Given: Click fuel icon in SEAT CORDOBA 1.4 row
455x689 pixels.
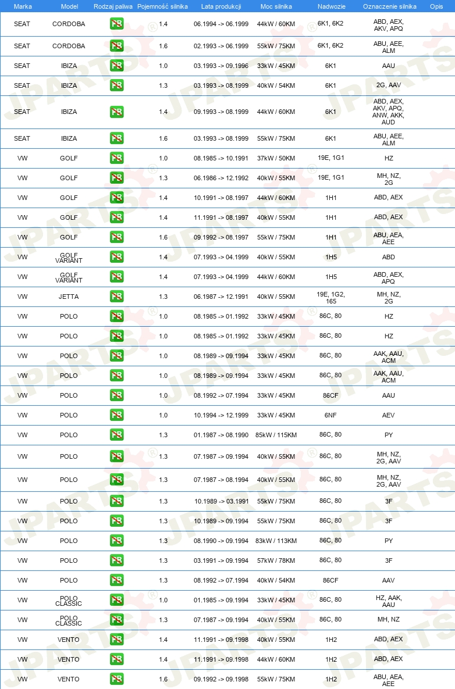Looking at the screenshot, I should [x=116, y=24].
